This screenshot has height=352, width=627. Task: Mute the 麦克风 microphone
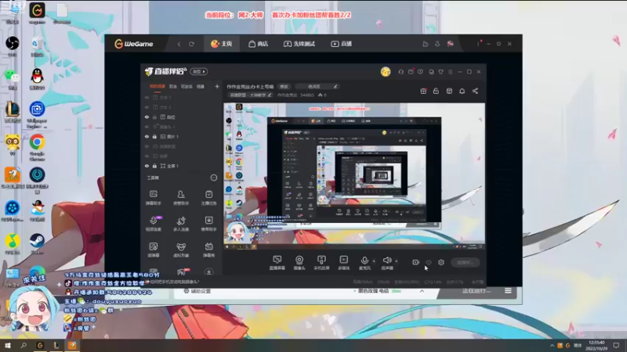[x=364, y=263]
